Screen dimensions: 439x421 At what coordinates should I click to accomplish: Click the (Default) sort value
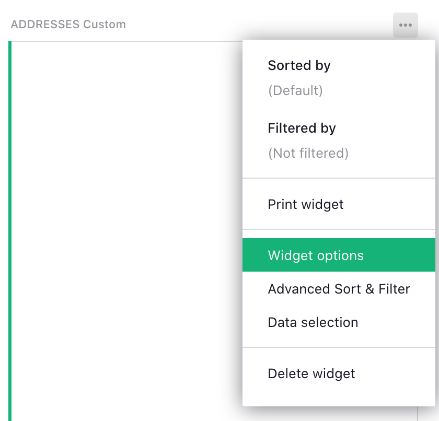(295, 90)
